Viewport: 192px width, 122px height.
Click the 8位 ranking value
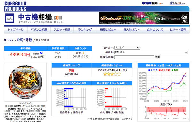click(71, 70)
